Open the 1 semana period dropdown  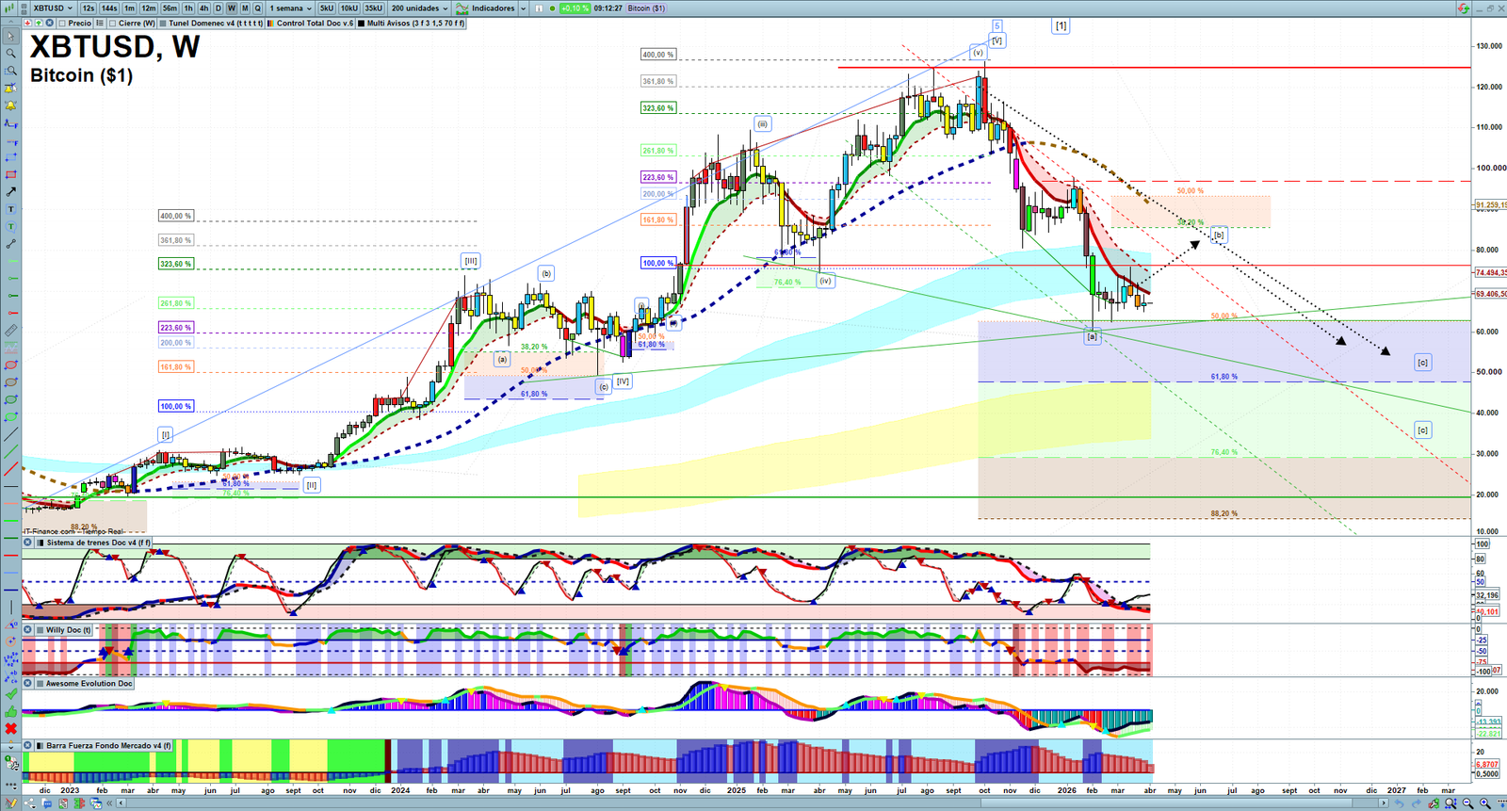pyautogui.click(x=290, y=8)
